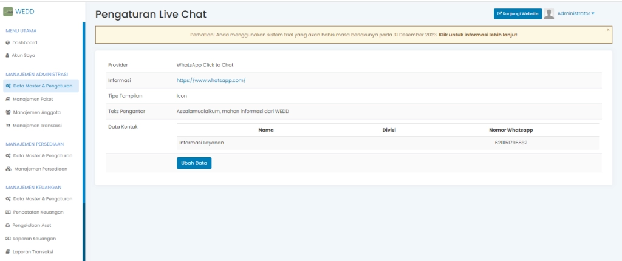Open Data Master & Pengaturan under Manajemen Persediaan

click(x=43, y=156)
